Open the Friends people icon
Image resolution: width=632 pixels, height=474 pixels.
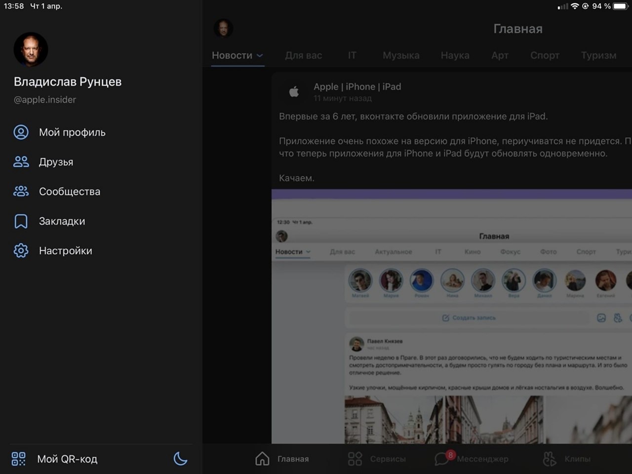(x=21, y=162)
